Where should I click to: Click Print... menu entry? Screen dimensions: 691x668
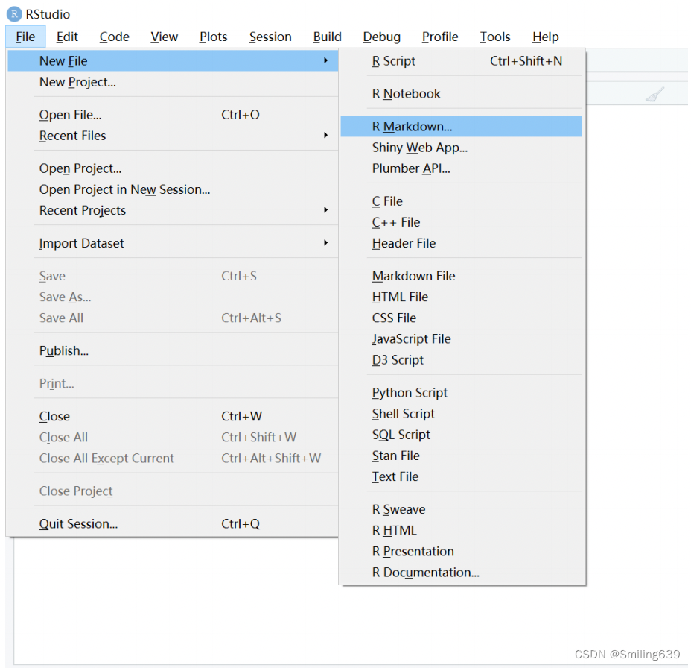point(173,383)
